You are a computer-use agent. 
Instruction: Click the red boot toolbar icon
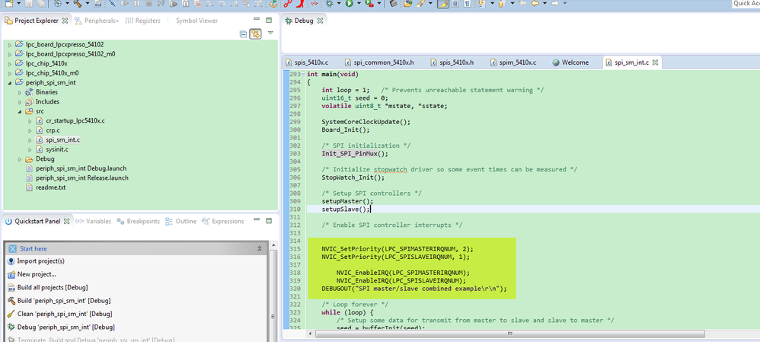301,3
